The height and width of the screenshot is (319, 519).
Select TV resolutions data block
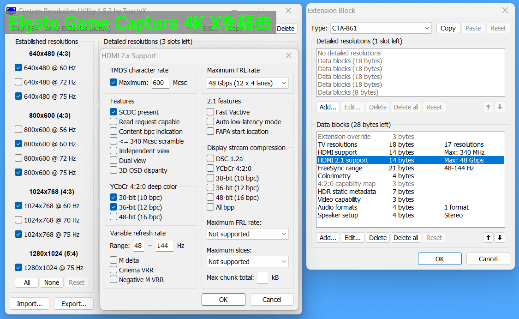tap(411, 144)
